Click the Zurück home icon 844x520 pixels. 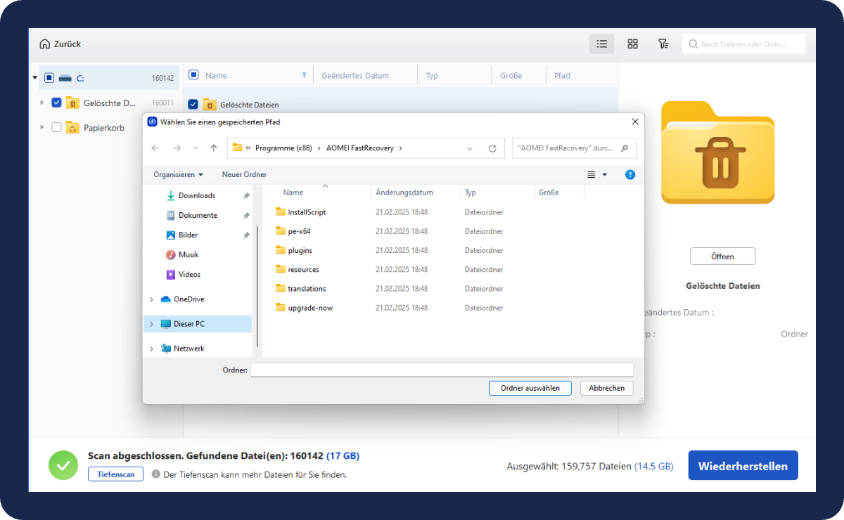pyautogui.click(x=45, y=44)
